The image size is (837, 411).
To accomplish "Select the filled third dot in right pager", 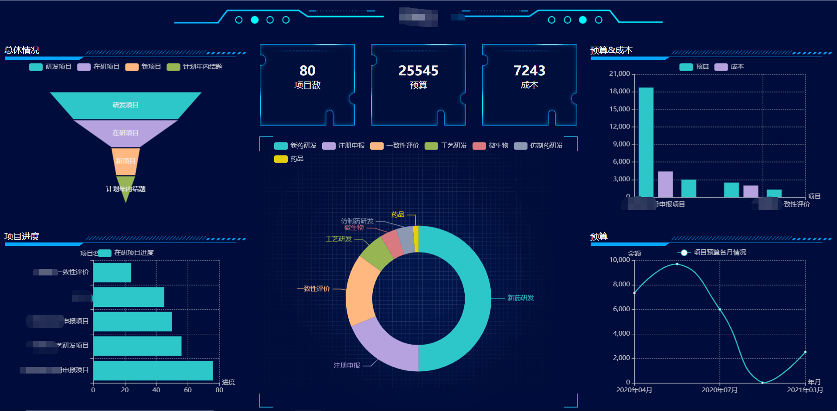I will pos(583,20).
